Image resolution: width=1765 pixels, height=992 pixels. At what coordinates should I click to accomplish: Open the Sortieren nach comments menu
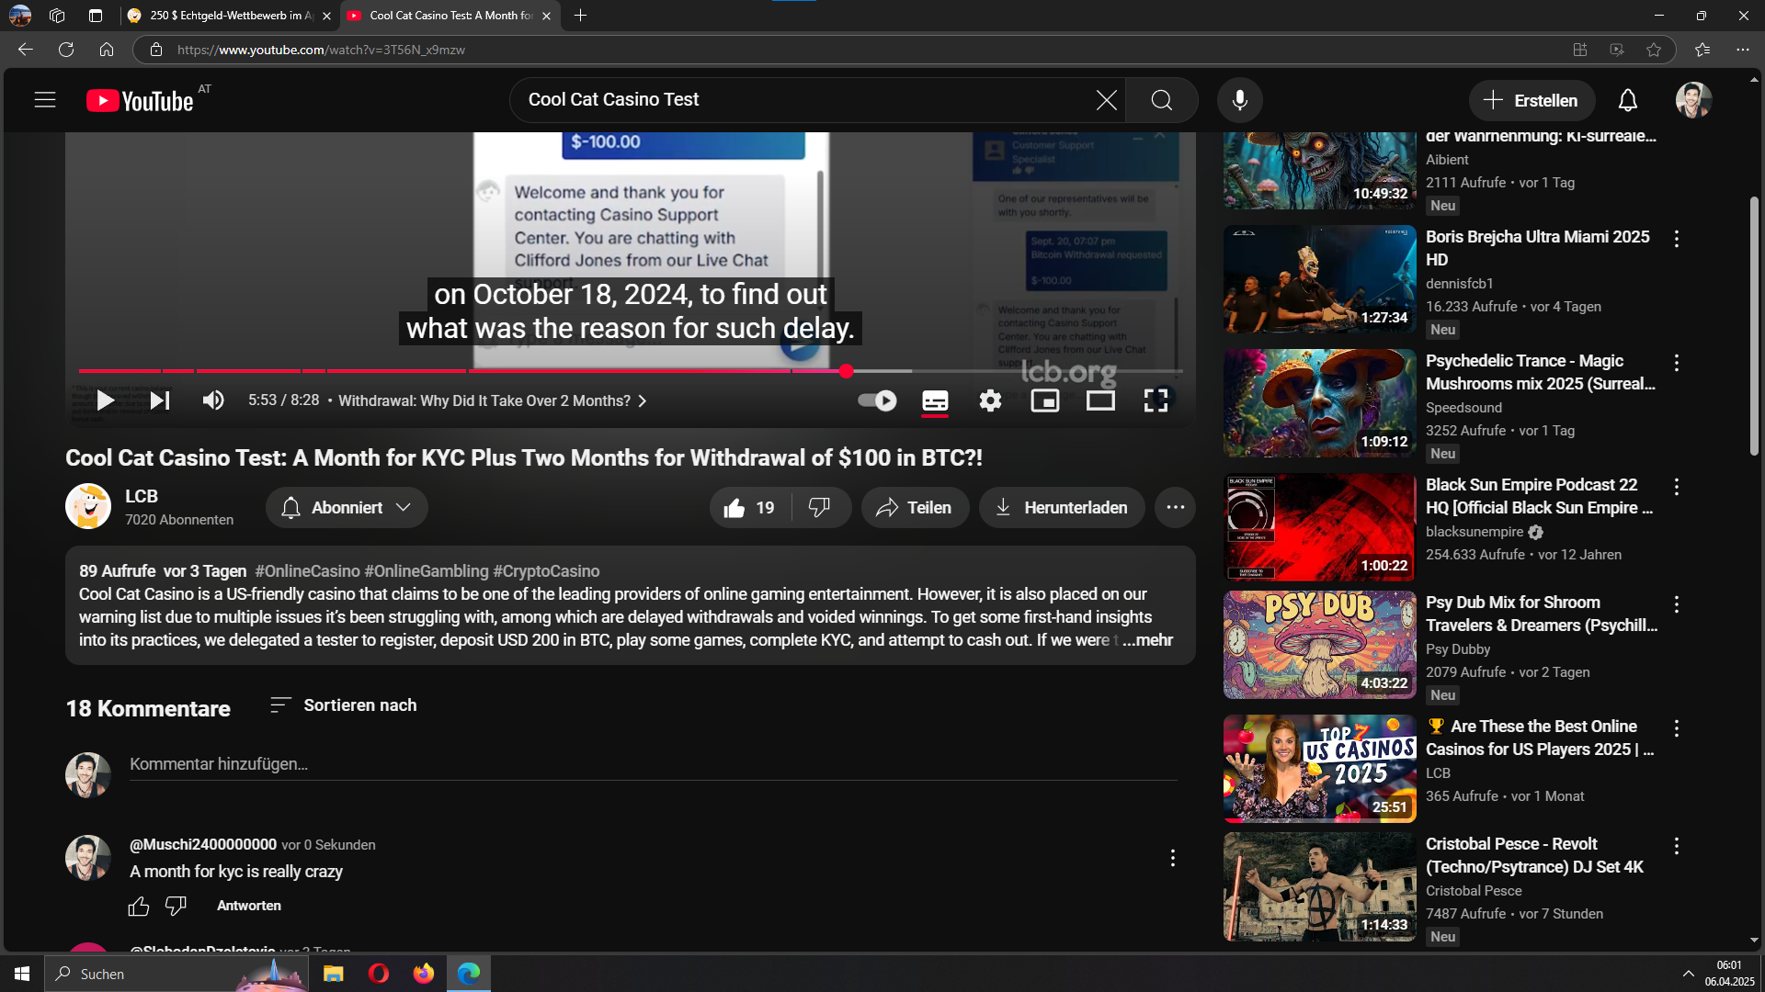point(343,705)
